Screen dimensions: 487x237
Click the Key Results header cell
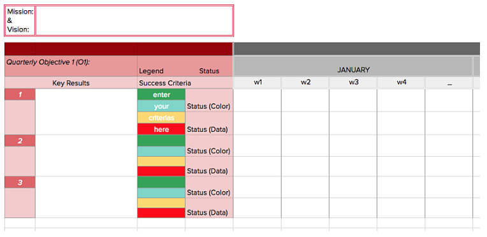coord(71,83)
